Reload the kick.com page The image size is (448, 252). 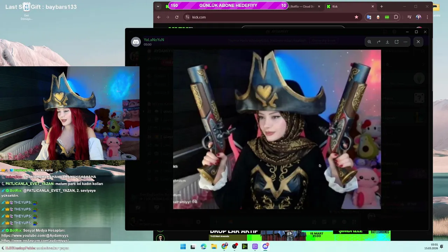coord(177,17)
